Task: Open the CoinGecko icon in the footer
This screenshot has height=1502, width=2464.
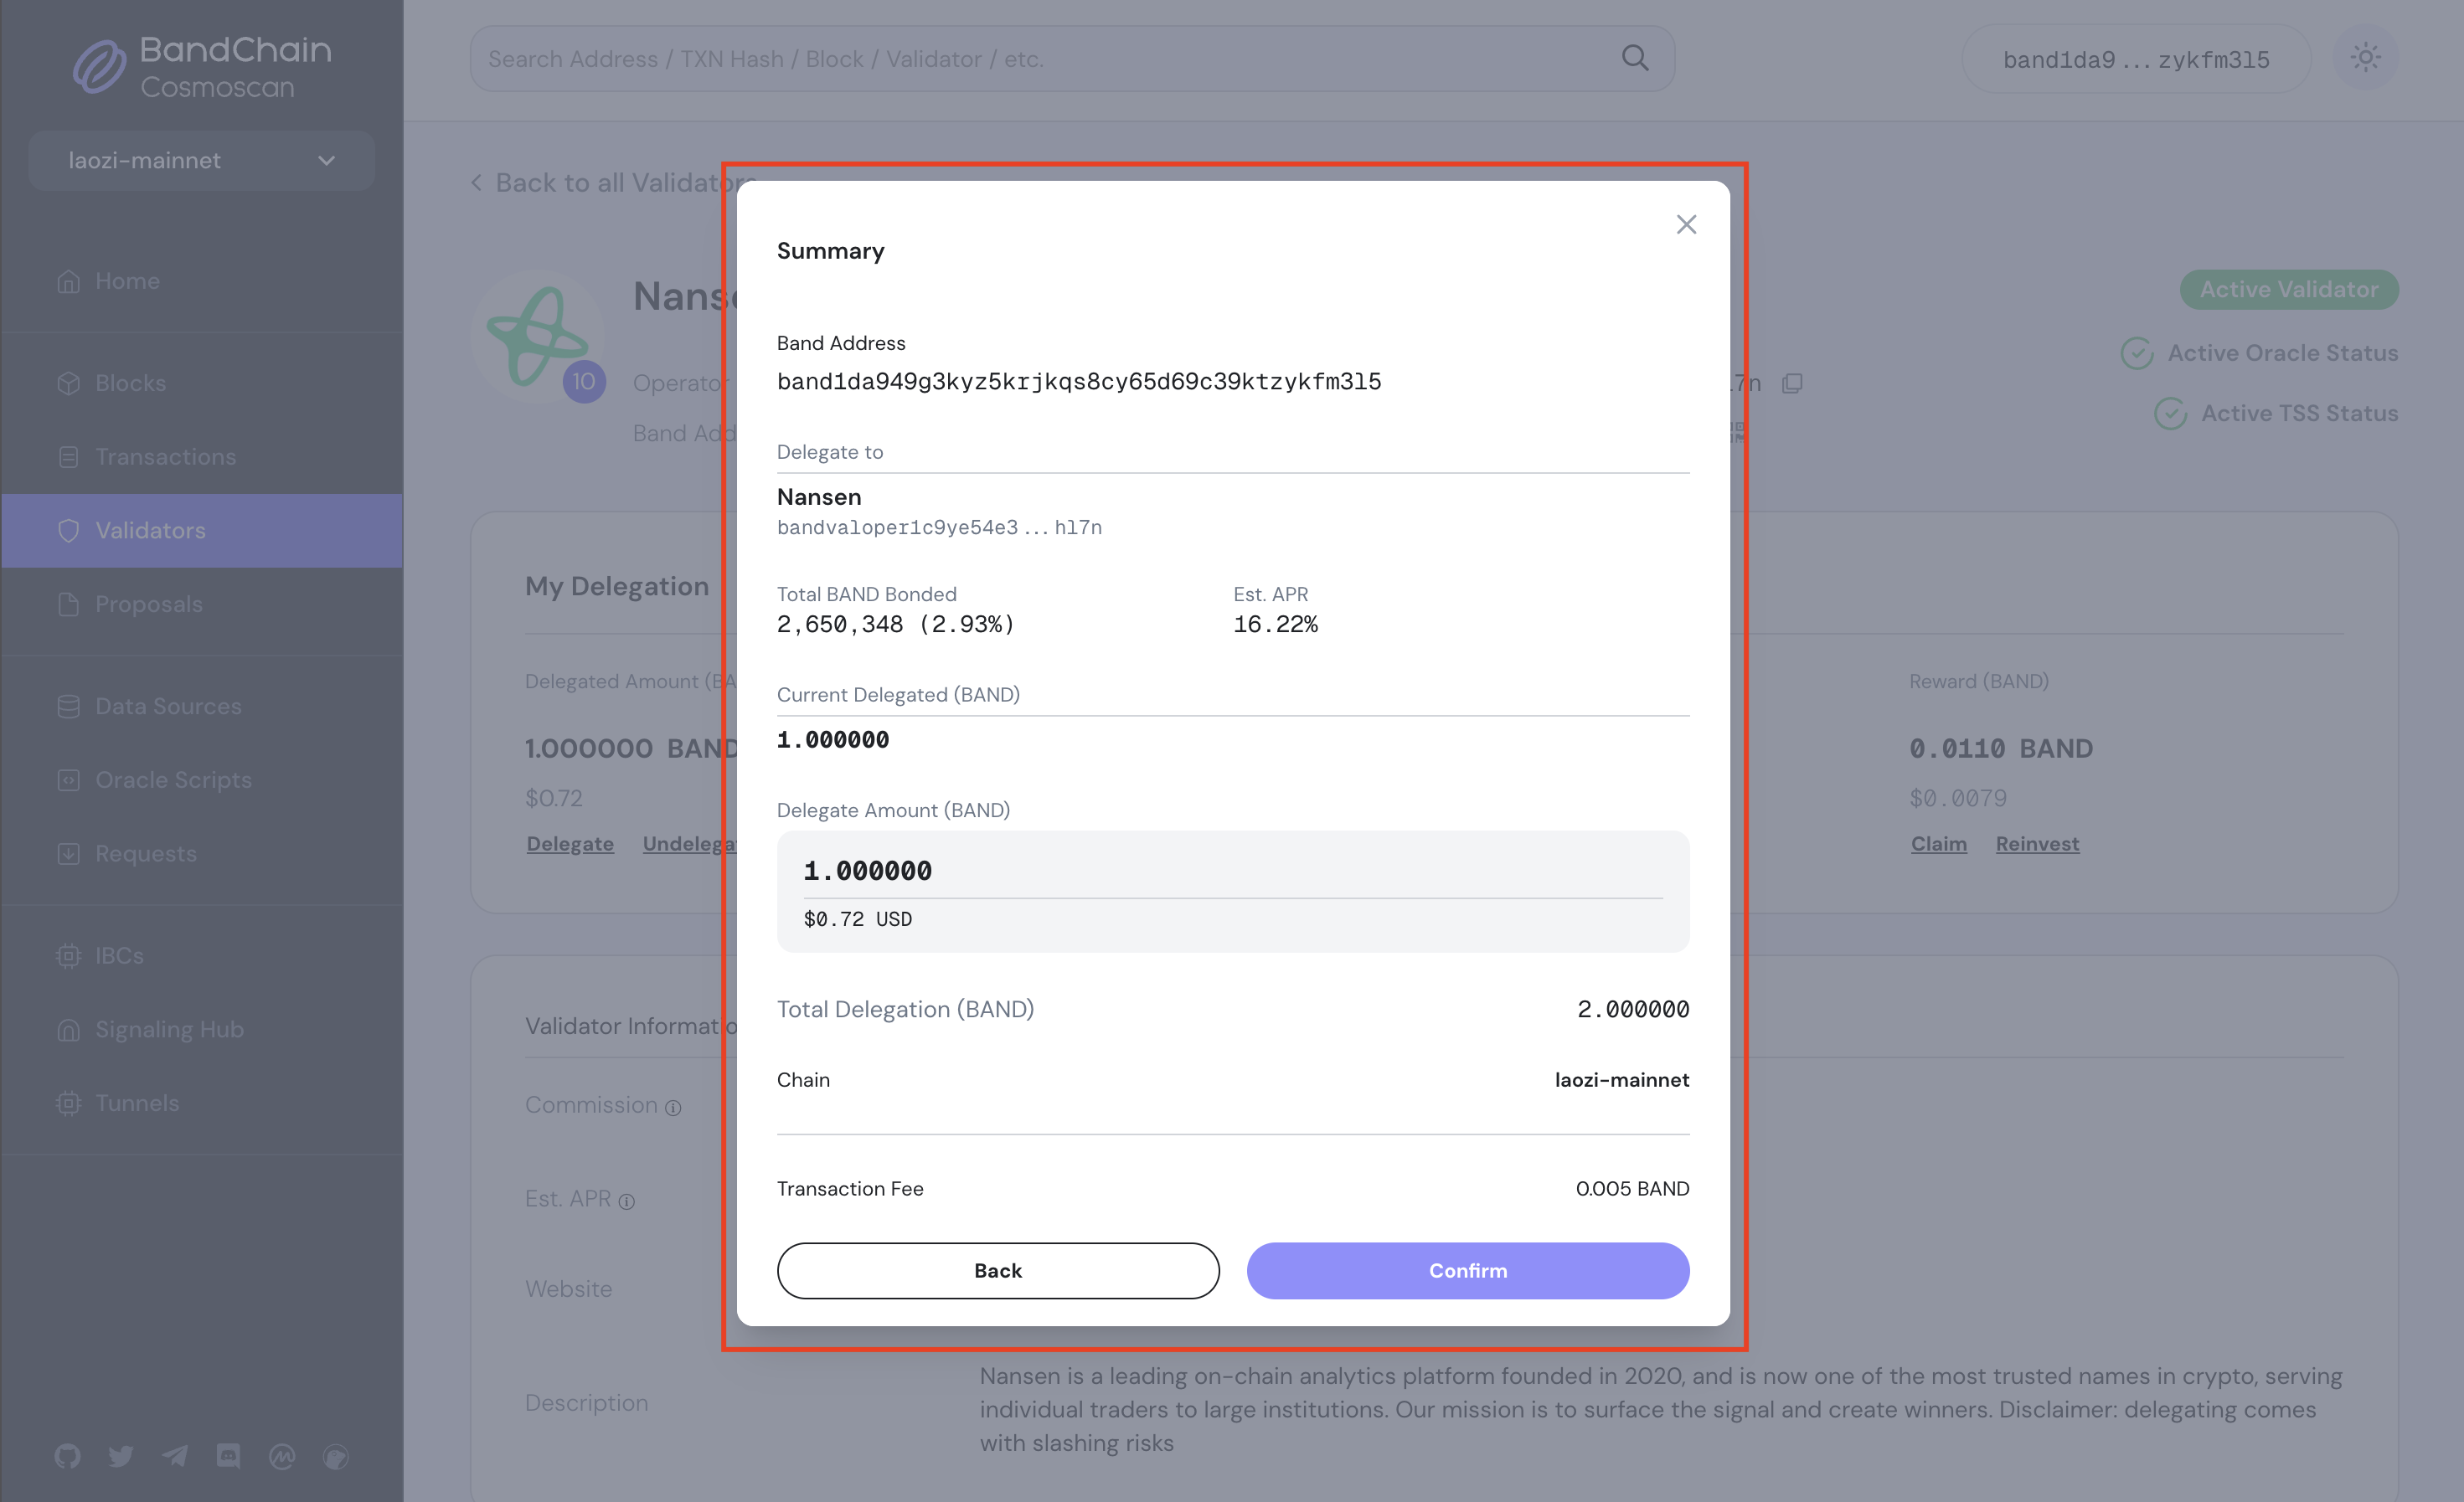Action: 336,1456
